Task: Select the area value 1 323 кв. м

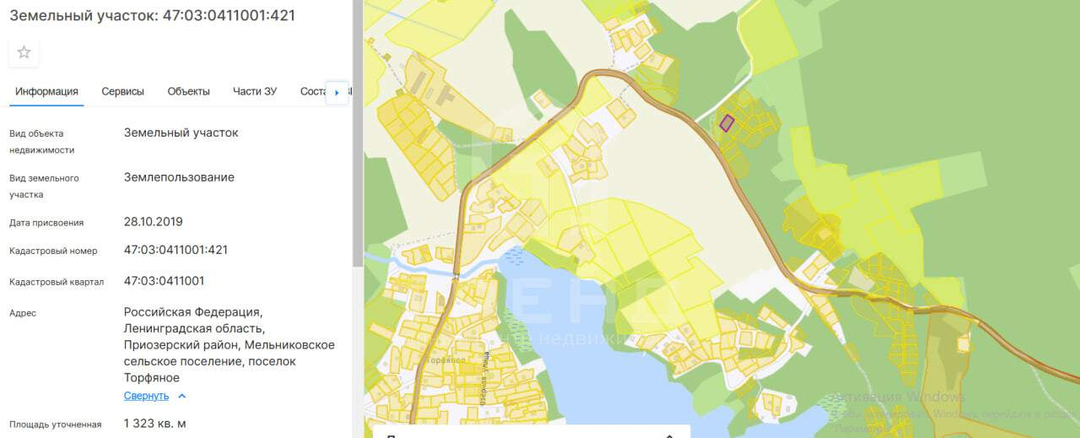Action: pos(155,423)
